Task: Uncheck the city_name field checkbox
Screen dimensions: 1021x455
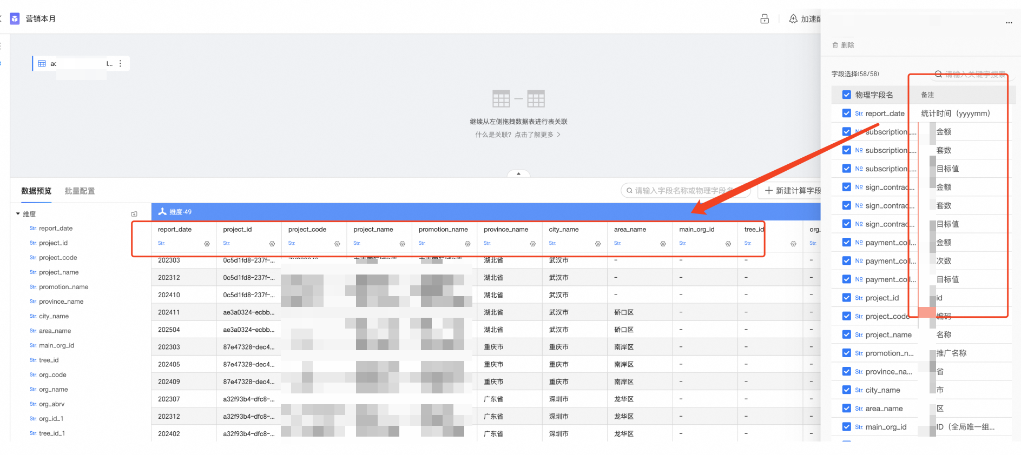Action: click(x=846, y=390)
